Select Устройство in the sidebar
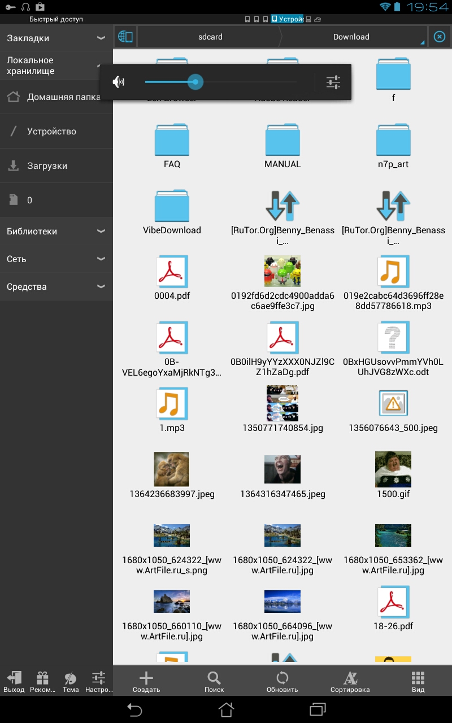 (56, 131)
